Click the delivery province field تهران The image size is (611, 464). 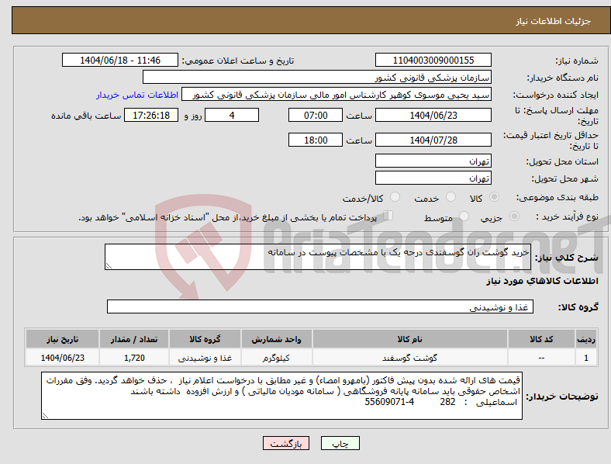click(433, 161)
